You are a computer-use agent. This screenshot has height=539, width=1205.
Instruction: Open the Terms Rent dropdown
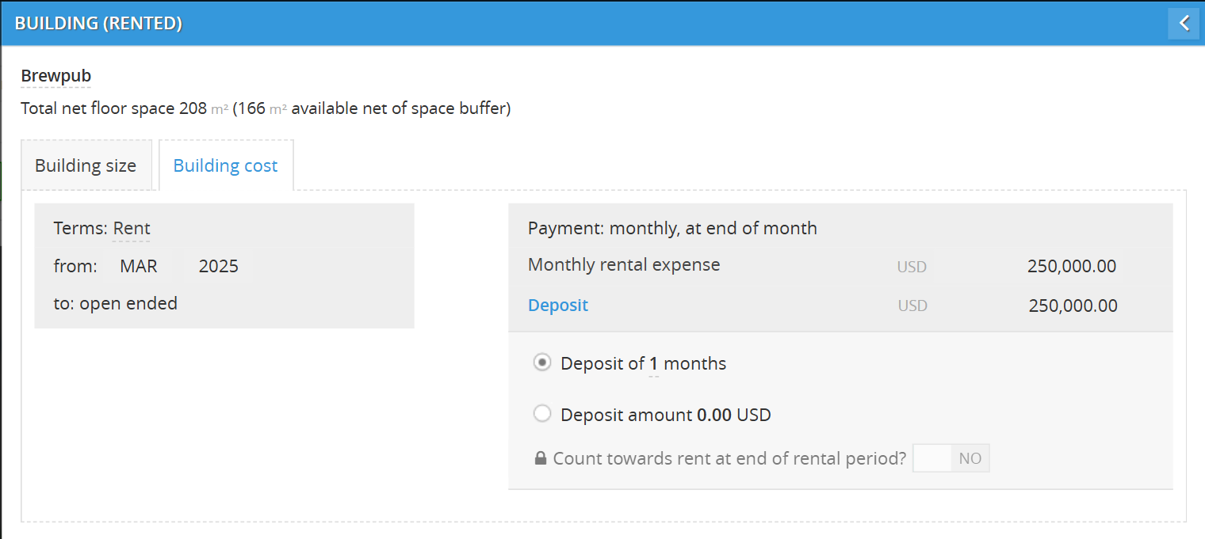tap(131, 229)
